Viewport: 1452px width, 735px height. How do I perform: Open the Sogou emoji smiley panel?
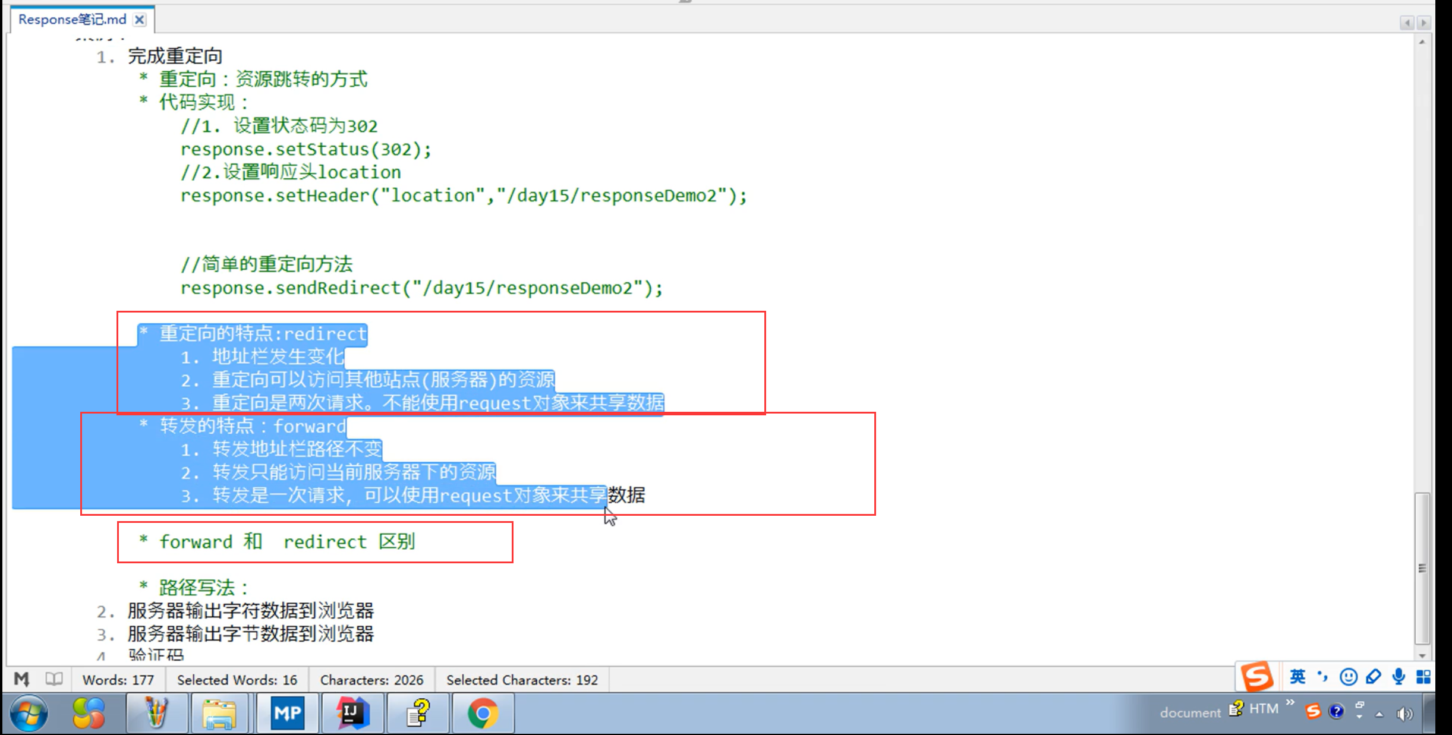(x=1348, y=677)
